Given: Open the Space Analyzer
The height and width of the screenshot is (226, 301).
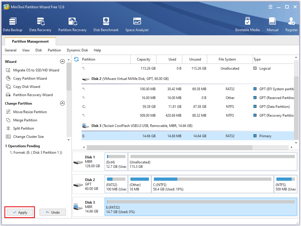Looking at the screenshot, I should pos(137,25).
